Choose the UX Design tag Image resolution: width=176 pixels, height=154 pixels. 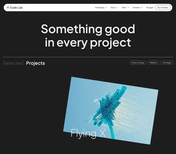click(x=167, y=63)
